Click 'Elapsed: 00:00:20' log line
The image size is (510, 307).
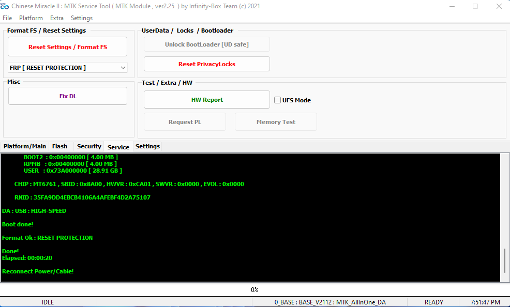pyautogui.click(x=27, y=258)
